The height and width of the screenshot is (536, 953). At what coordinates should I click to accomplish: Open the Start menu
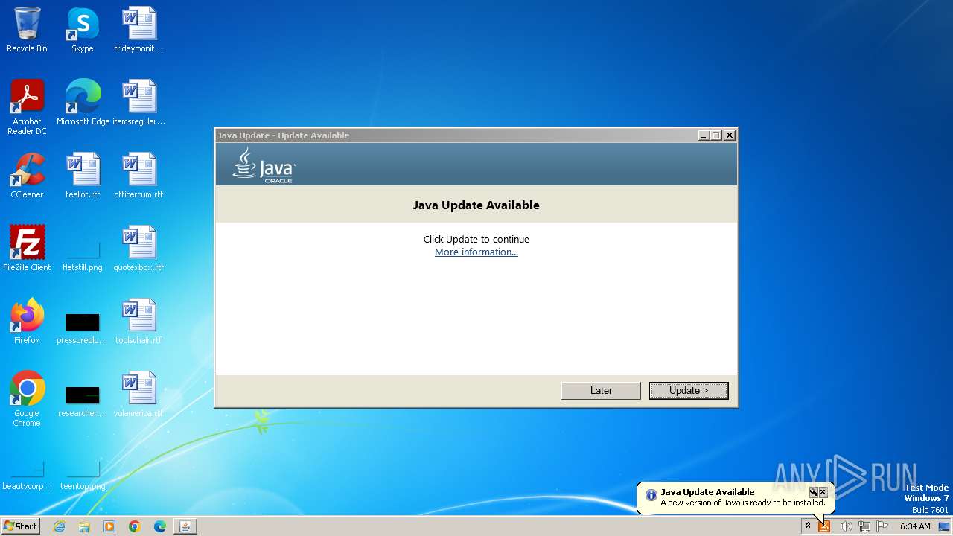click(20, 526)
